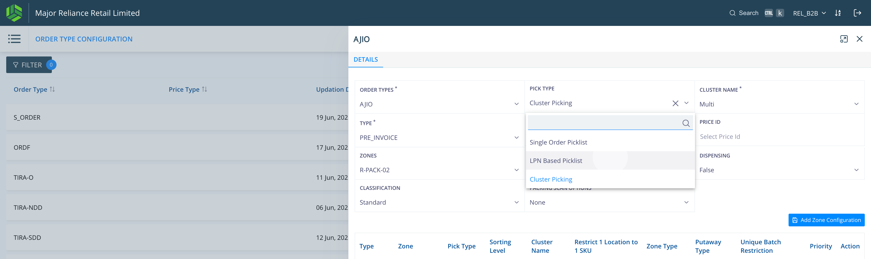Image resolution: width=871 pixels, height=259 pixels.
Task: Open the REL_B2B account dropdown
Action: pyautogui.click(x=809, y=13)
